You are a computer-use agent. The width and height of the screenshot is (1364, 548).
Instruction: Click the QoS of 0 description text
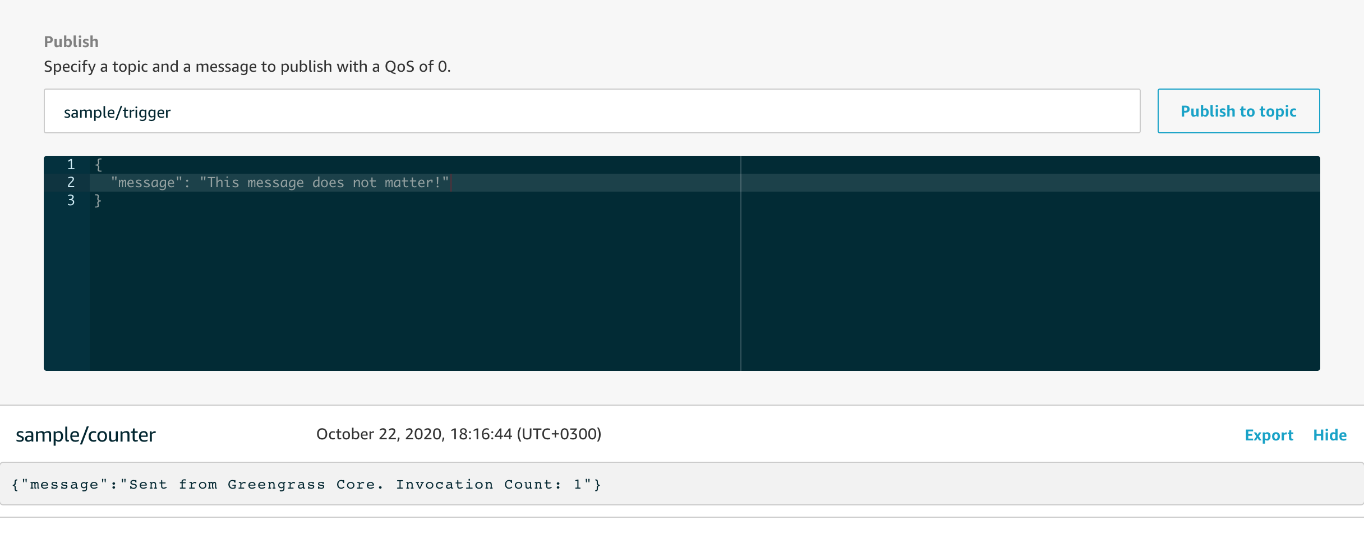coord(247,67)
